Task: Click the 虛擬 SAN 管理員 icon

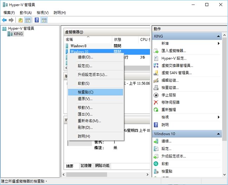Action: pos(156,73)
